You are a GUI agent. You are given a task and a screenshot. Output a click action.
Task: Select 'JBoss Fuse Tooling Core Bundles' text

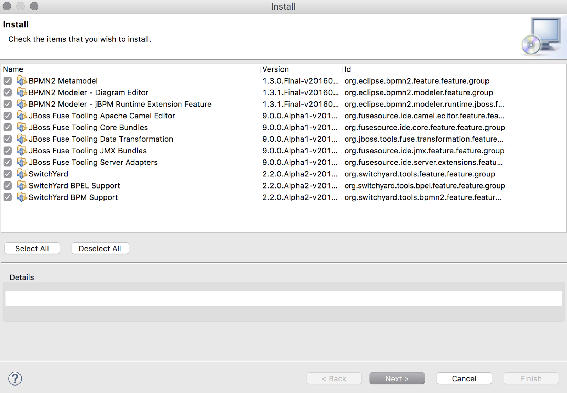(88, 127)
